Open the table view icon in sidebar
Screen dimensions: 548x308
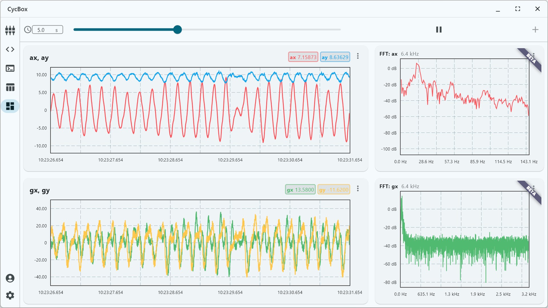pyautogui.click(x=10, y=87)
